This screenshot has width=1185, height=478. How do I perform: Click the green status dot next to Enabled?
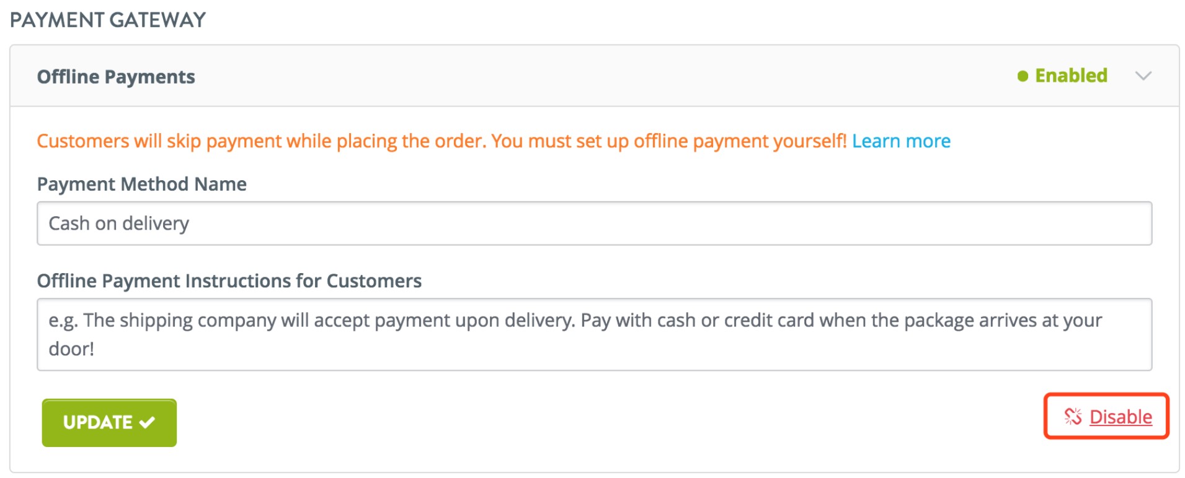[x=1023, y=75]
